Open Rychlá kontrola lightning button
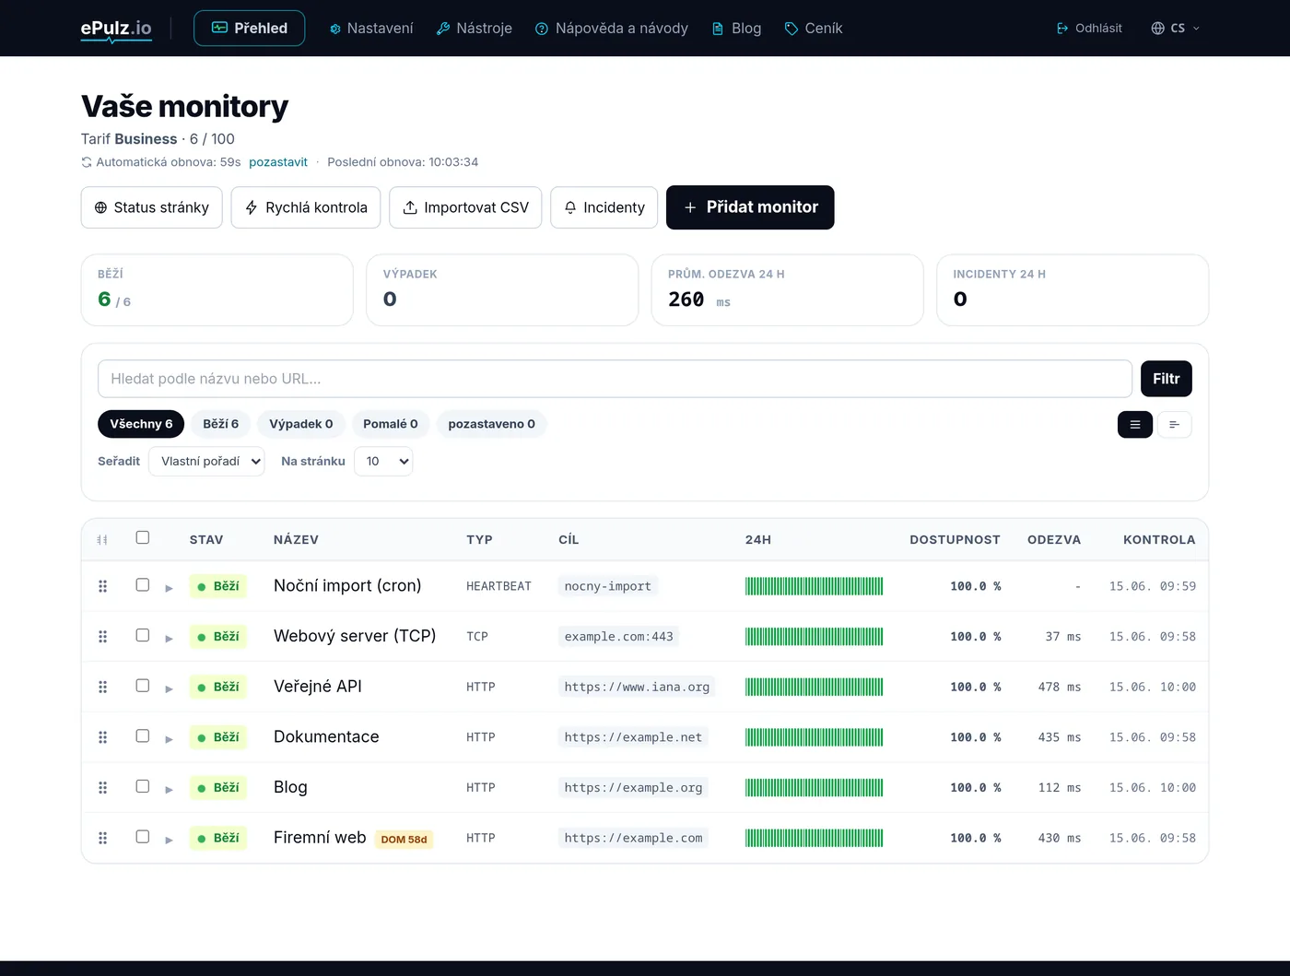The height and width of the screenshot is (976, 1290). pyautogui.click(x=305, y=207)
